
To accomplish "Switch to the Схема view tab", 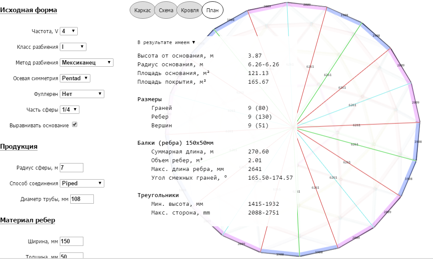I will (166, 10).
